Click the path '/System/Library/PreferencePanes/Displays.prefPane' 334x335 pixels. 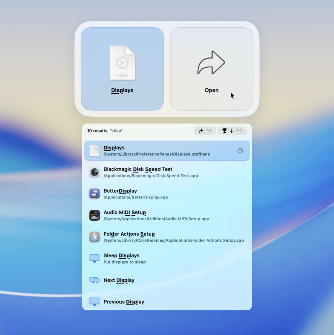click(157, 154)
